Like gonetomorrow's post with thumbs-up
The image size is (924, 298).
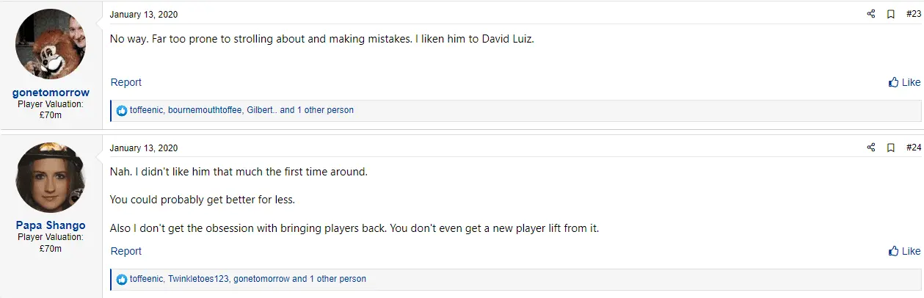(904, 82)
